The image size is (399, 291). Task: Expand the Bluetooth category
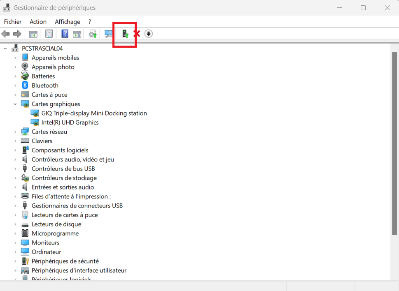tap(15, 85)
